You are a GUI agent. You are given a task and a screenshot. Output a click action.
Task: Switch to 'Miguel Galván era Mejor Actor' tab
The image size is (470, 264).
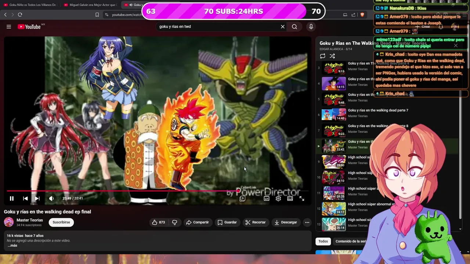pos(90,5)
